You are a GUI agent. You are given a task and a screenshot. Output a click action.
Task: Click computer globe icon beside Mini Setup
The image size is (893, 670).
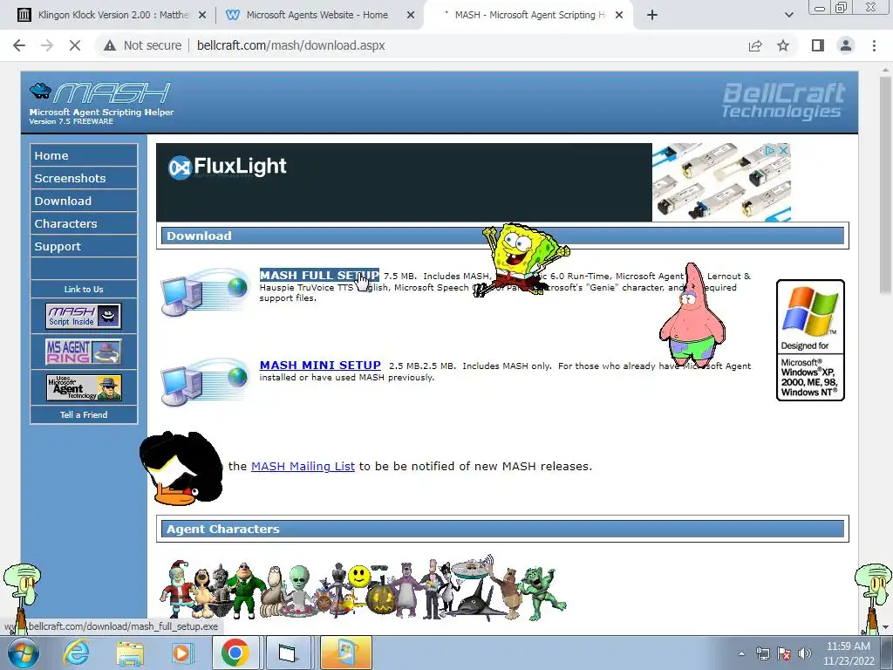tap(205, 382)
